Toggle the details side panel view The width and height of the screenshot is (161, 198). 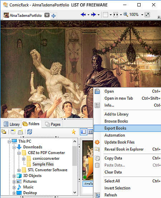click(83, 132)
